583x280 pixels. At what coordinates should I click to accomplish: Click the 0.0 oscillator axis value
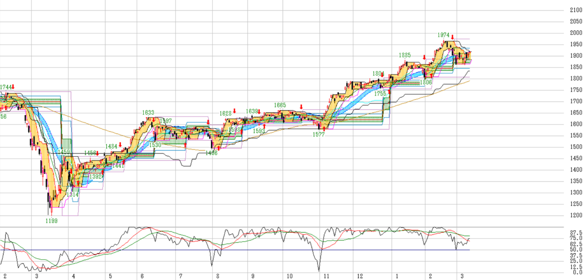point(578,272)
